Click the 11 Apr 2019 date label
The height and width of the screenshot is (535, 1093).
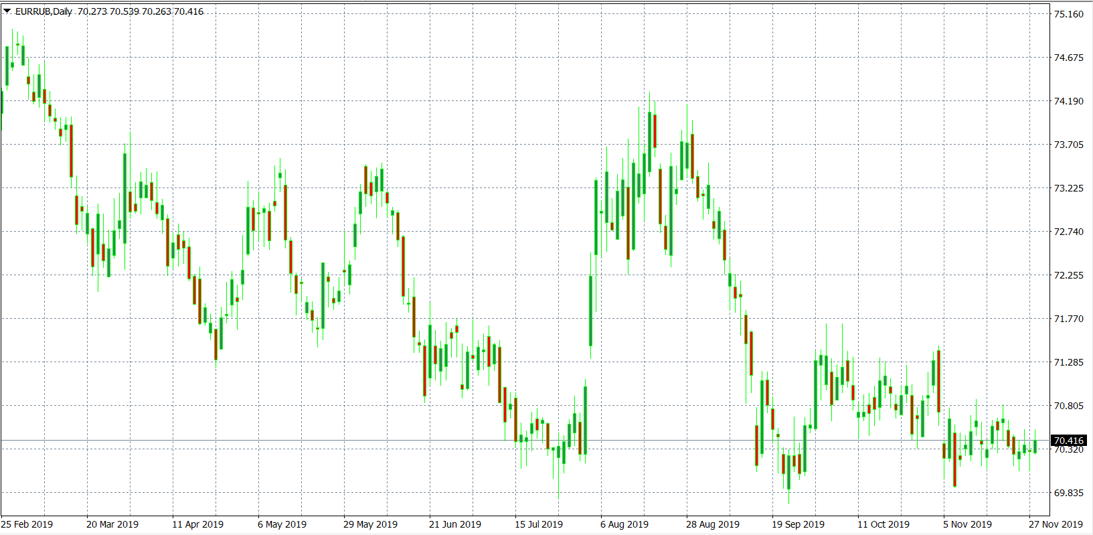pos(197,524)
